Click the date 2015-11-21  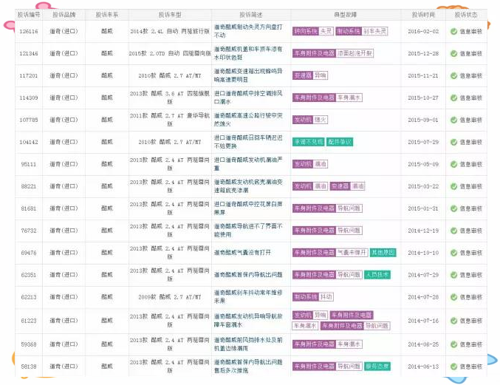click(x=423, y=75)
